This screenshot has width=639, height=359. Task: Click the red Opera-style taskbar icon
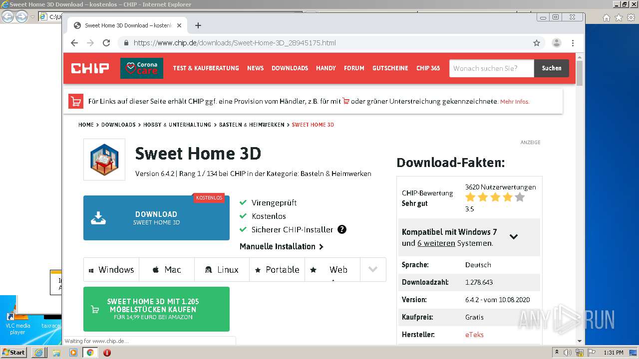click(107, 353)
